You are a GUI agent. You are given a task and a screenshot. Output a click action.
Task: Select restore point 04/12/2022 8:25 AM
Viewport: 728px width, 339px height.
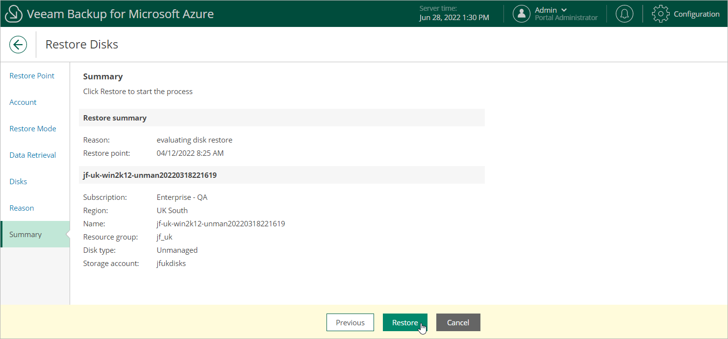click(x=190, y=153)
